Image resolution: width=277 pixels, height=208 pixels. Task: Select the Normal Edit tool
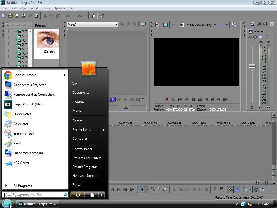tap(141, 189)
